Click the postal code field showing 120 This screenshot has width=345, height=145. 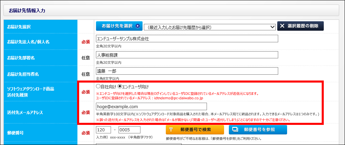[x=103, y=130]
